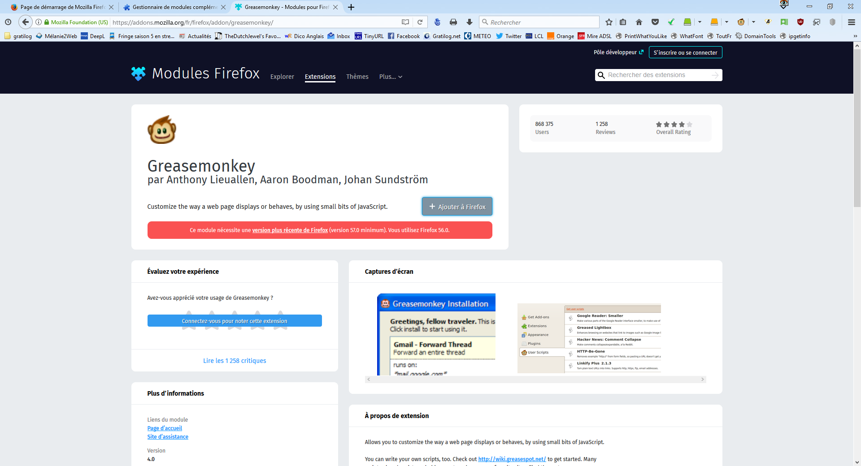Open the Firefox hamburger menu
The image size is (861, 466).
[x=852, y=22]
